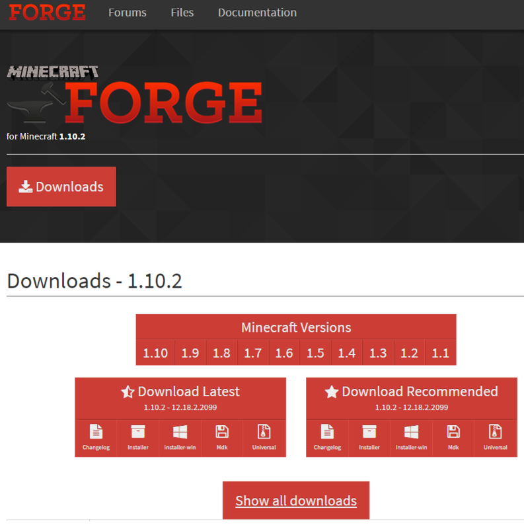Click Show all downloads
The image size is (524, 529).
pyautogui.click(x=296, y=501)
